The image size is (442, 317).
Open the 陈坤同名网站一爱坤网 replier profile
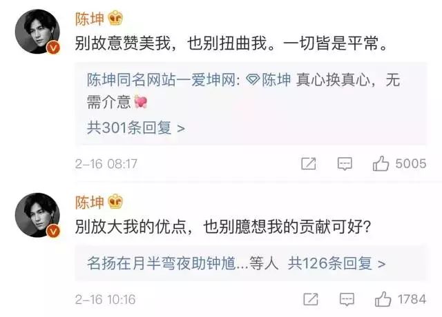click(x=162, y=80)
